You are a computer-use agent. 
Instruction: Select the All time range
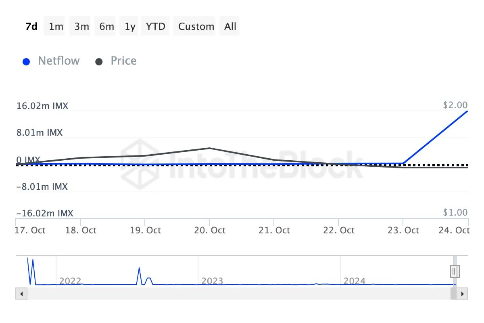coord(229,26)
